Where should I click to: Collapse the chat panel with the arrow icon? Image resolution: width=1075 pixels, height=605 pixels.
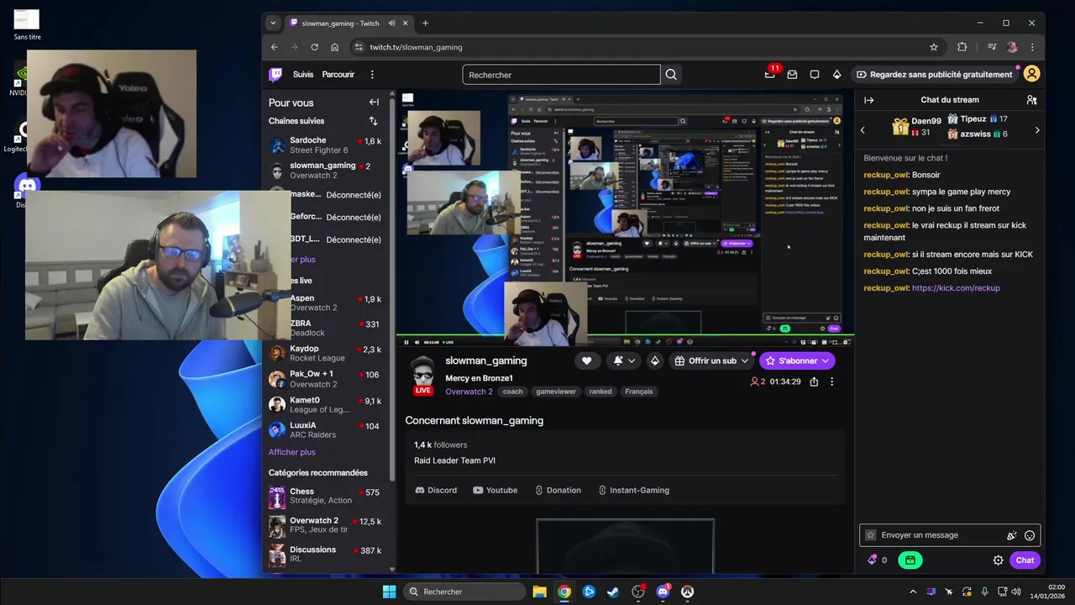(869, 100)
